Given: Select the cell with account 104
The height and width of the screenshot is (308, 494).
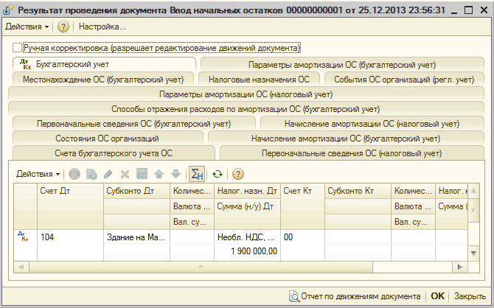Looking at the screenshot, I should pos(70,237).
